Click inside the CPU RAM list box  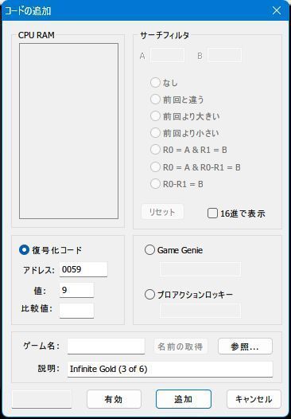68,131
